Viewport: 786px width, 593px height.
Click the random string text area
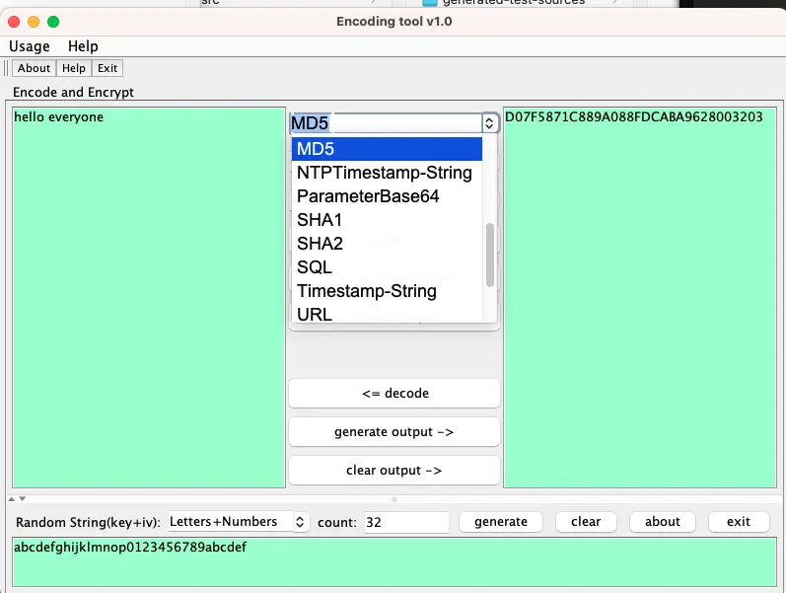coord(394,561)
